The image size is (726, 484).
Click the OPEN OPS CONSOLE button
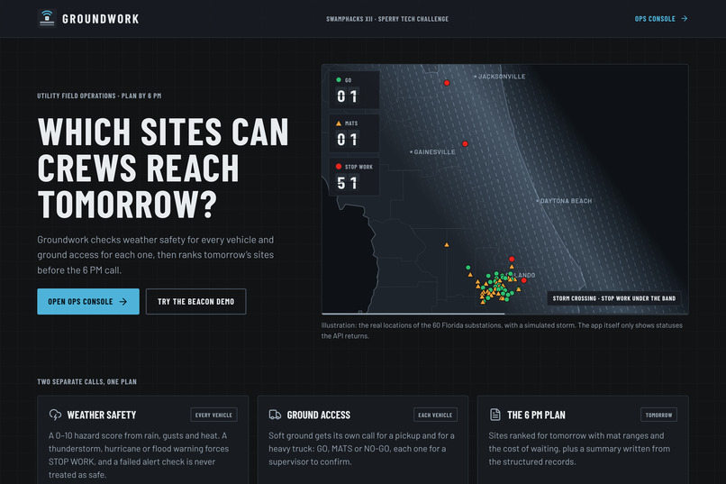point(88,302)
